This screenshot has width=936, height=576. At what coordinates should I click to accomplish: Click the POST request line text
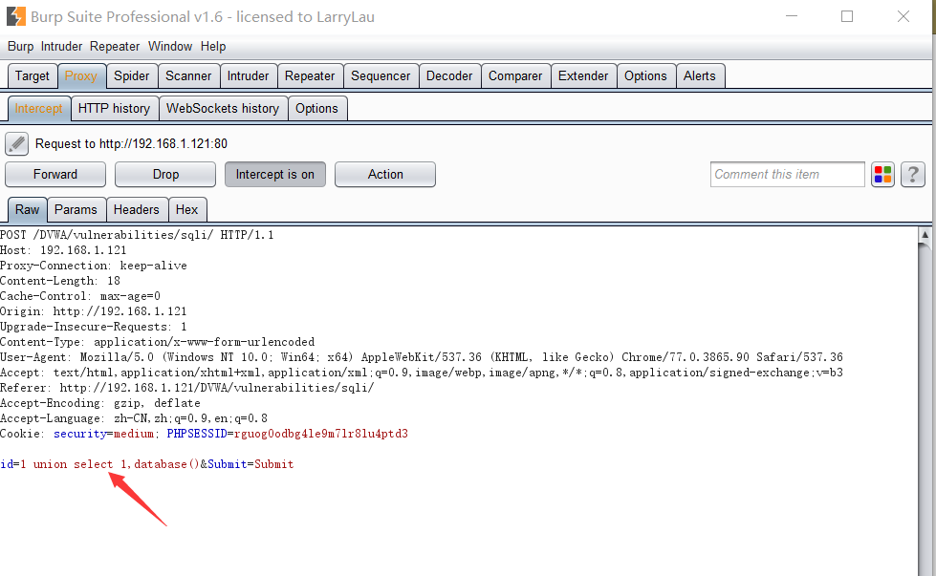(137, 235)
